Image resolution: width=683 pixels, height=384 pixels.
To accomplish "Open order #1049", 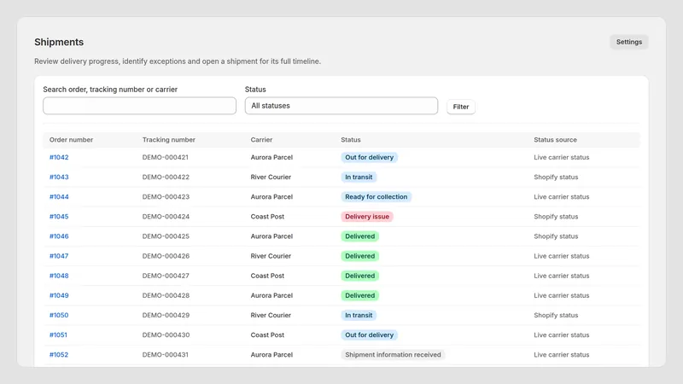I will click(x=59, y=295).
